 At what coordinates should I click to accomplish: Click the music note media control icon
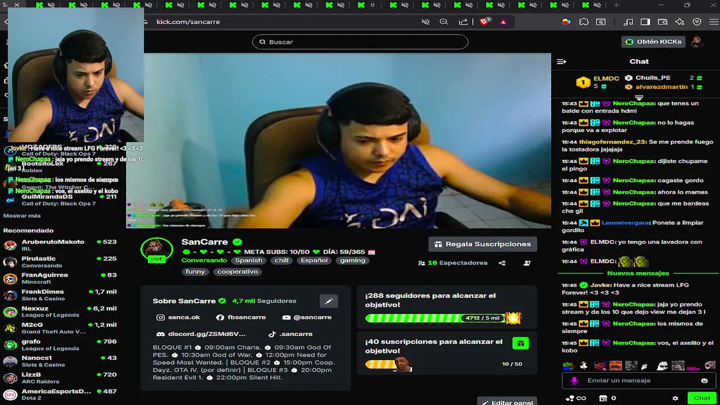[x=628, y=22]
